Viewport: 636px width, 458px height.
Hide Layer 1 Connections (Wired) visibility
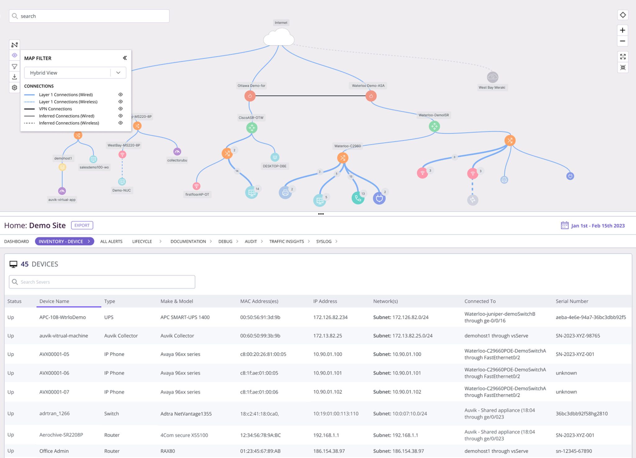120,94
